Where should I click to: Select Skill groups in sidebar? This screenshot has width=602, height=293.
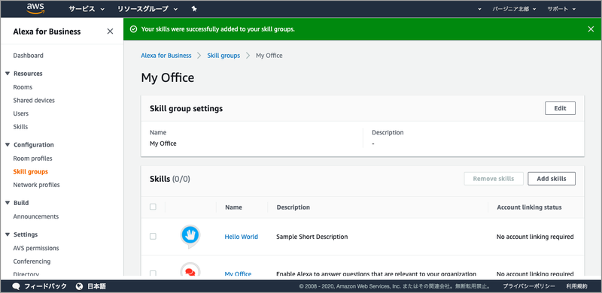(x=30, y=172)
